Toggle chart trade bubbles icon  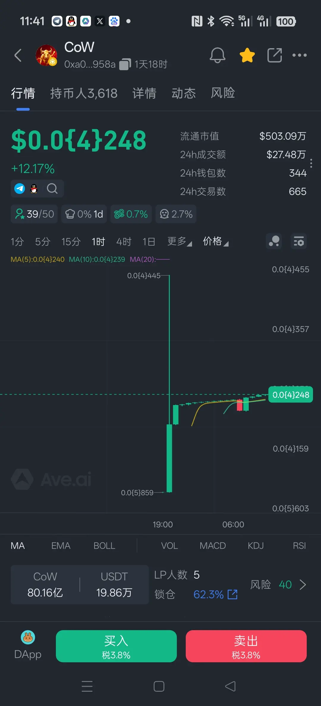click(x=274, y=241)
